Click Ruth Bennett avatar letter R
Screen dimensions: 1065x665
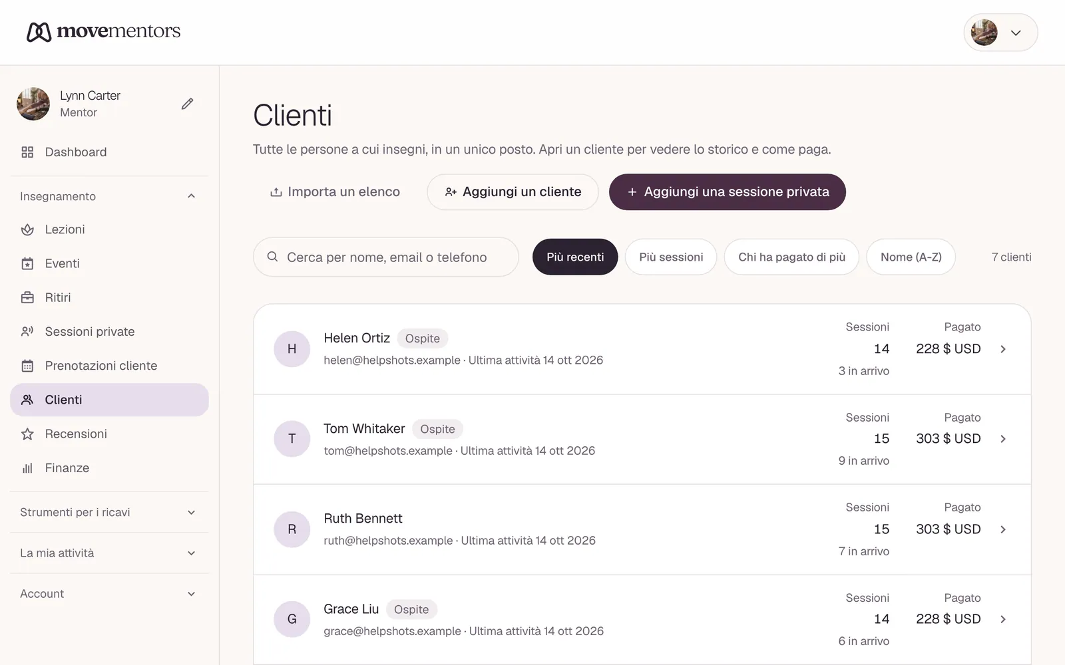click(x=292, y=529)
